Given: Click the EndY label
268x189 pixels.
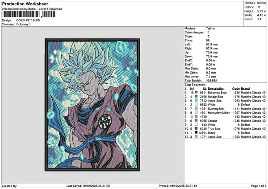Looking at the screenshot, I should tap(188, 65).
